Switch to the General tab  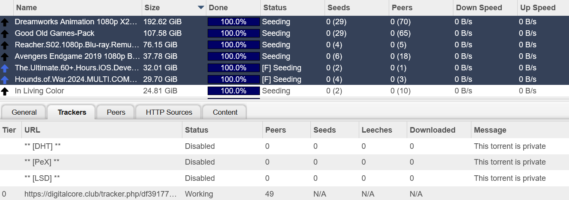(x=24, y=112)
